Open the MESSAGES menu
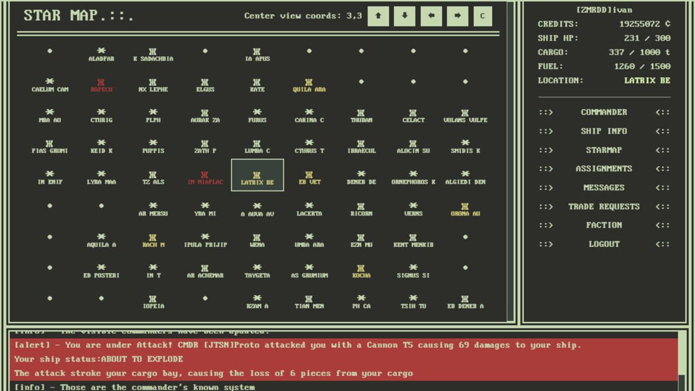The height and width of the screenshot is (391, 695). pyautogui.click(x=604, y=188)
